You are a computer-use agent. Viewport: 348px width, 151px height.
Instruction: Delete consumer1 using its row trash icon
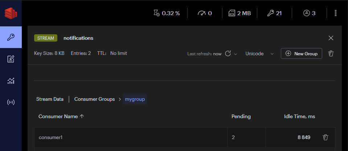pos(326,137)
